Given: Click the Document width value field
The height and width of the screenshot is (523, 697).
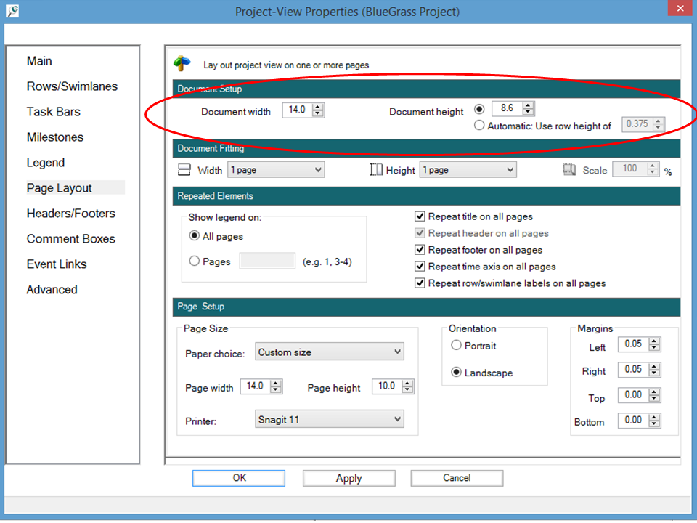Looking at the screenshot, I should (x=298, y=110).
